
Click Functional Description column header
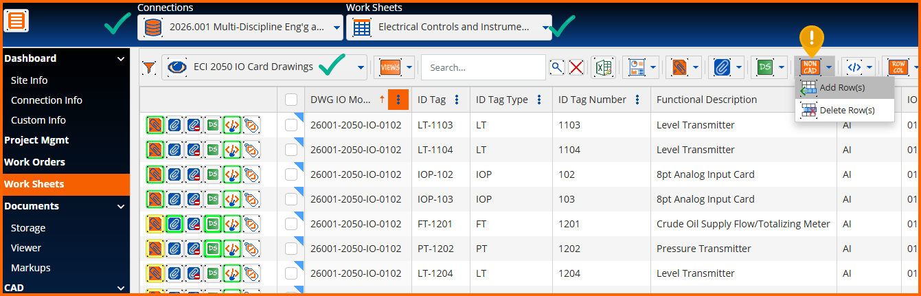coord(707,100)
